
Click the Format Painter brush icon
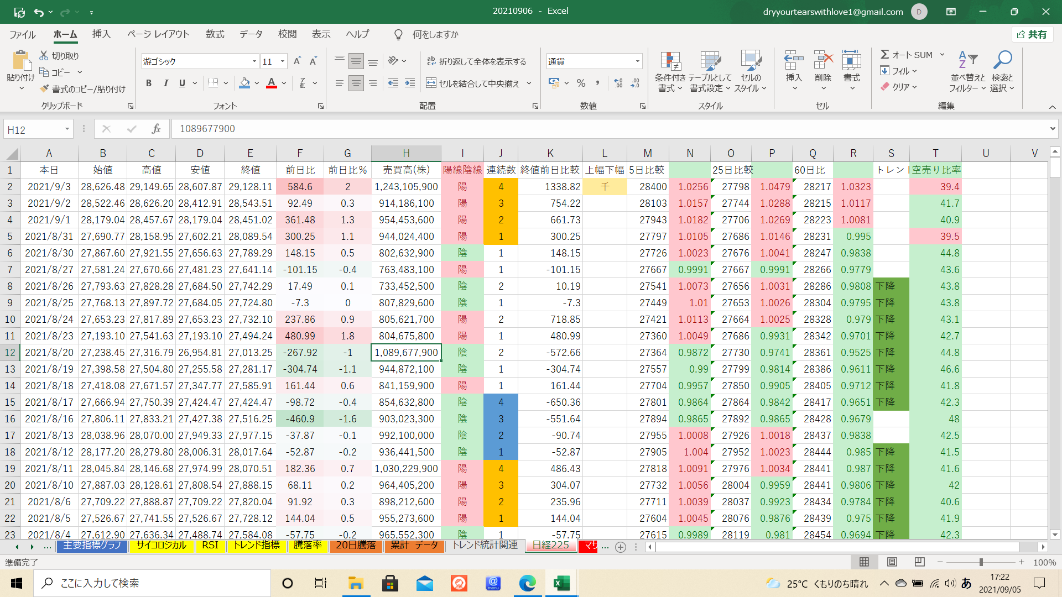click(x=45, y=89)
